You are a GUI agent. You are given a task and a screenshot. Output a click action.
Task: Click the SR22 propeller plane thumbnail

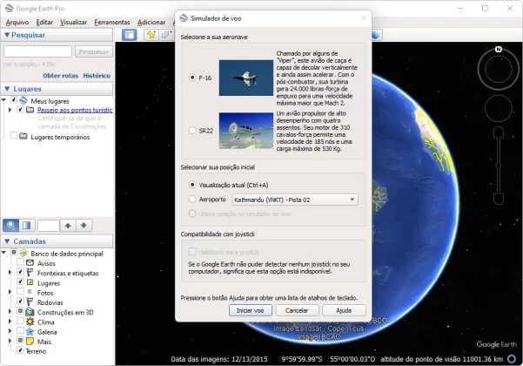click(x=246, y=131)
